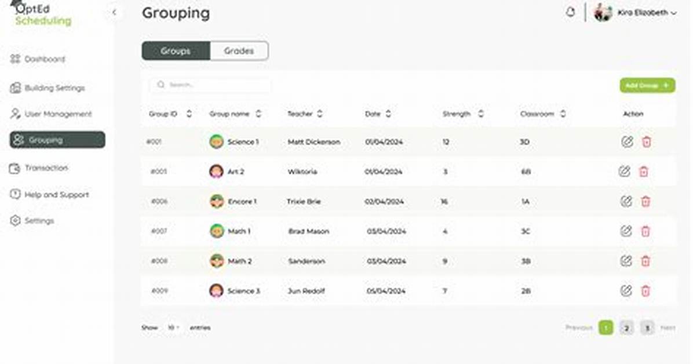The width and height of the screenshot is (693, 364).
Task: Click the Add Group button
Action: [x=647, y=85]
